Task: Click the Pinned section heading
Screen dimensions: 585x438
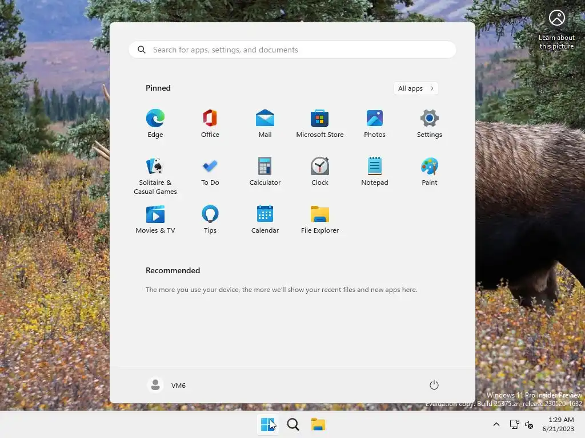Action: tap(158, 88)
